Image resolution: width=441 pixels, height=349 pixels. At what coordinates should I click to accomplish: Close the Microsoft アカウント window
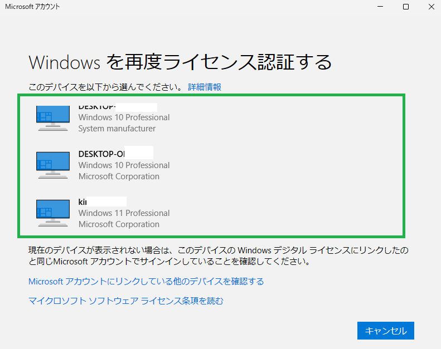tap(431, 7)
